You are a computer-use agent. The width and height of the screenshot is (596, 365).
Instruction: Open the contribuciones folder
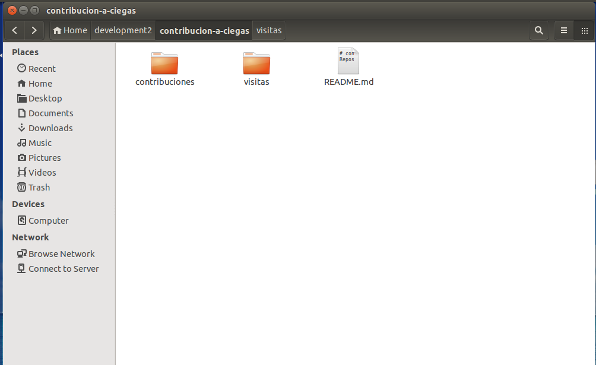(x=164, y=64)
